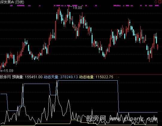Select the 动态地量: 115022.75 readout
This screenshot has height=126, width=162.
96,77
